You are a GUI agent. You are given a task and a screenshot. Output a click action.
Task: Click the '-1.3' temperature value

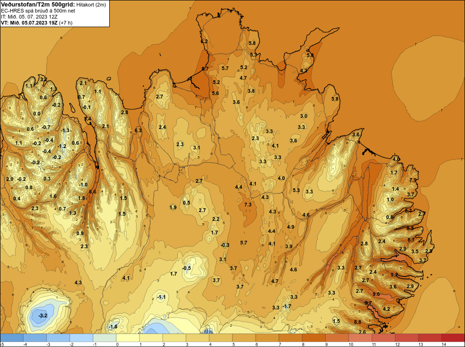click(65, 130)
